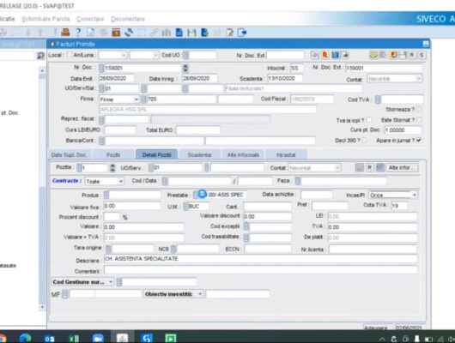Click the green arrow icon beside Nr. Doc. Ext
Screen dimensions: 455x343
coord(345,55)
